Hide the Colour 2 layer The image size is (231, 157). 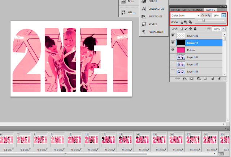click(x=173, y=42)
